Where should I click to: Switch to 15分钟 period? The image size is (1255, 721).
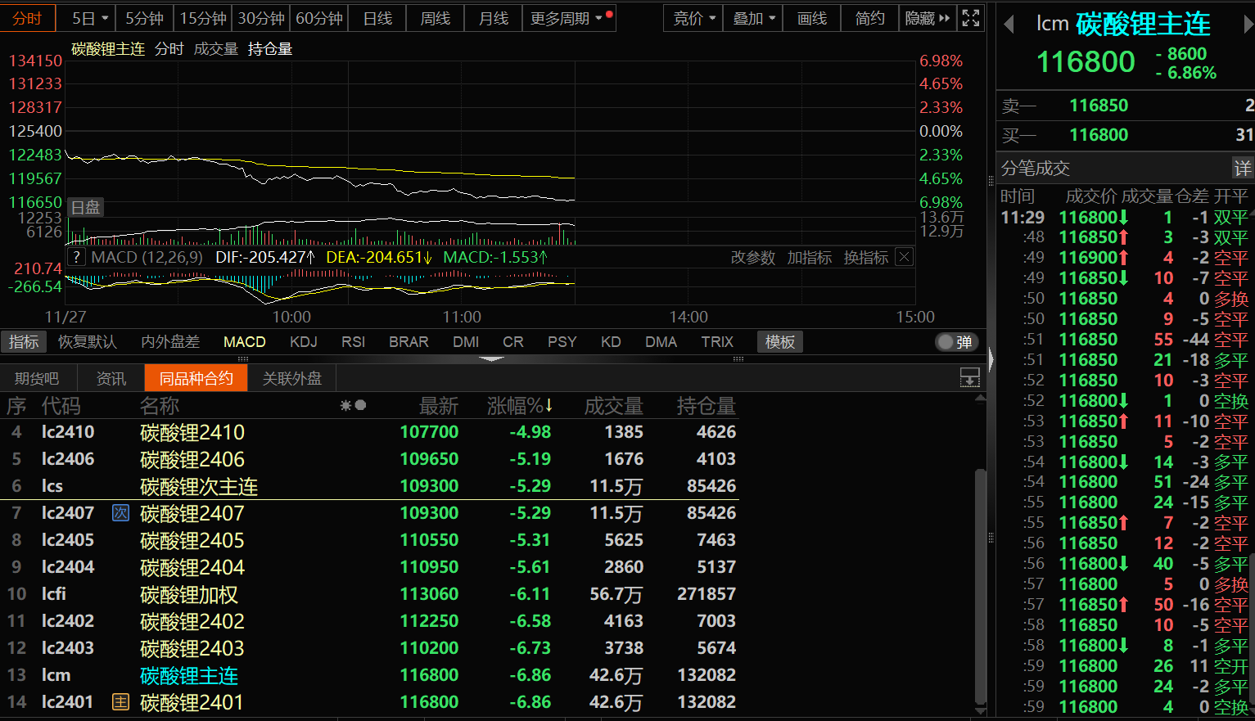pyautogui.click(x=203, y=18)
